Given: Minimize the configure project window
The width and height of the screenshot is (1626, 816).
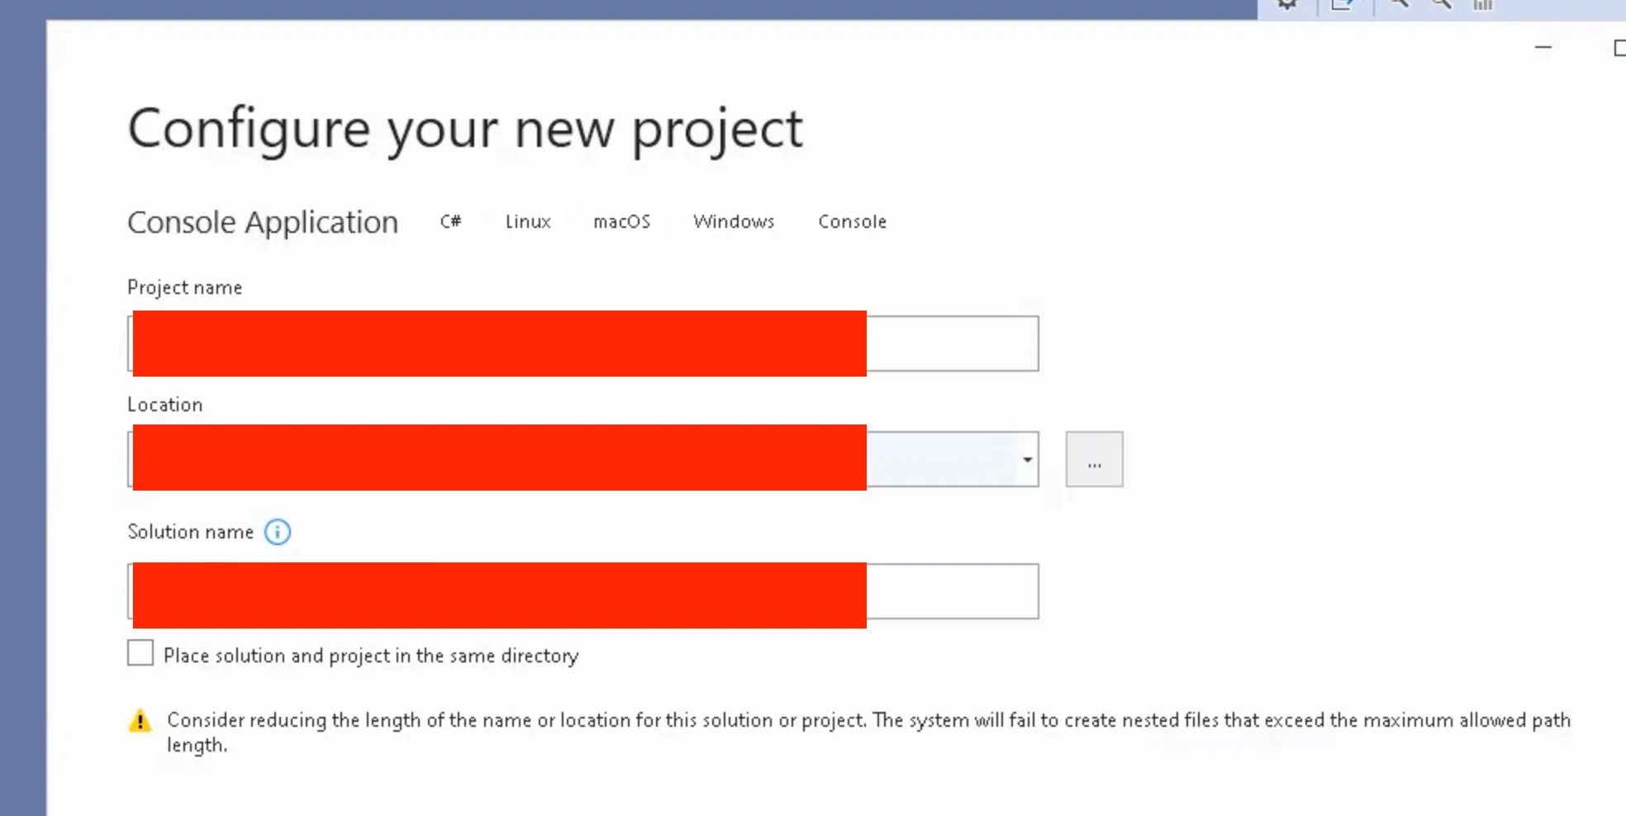Looking at the screenshot, I should click(1543, 48).
